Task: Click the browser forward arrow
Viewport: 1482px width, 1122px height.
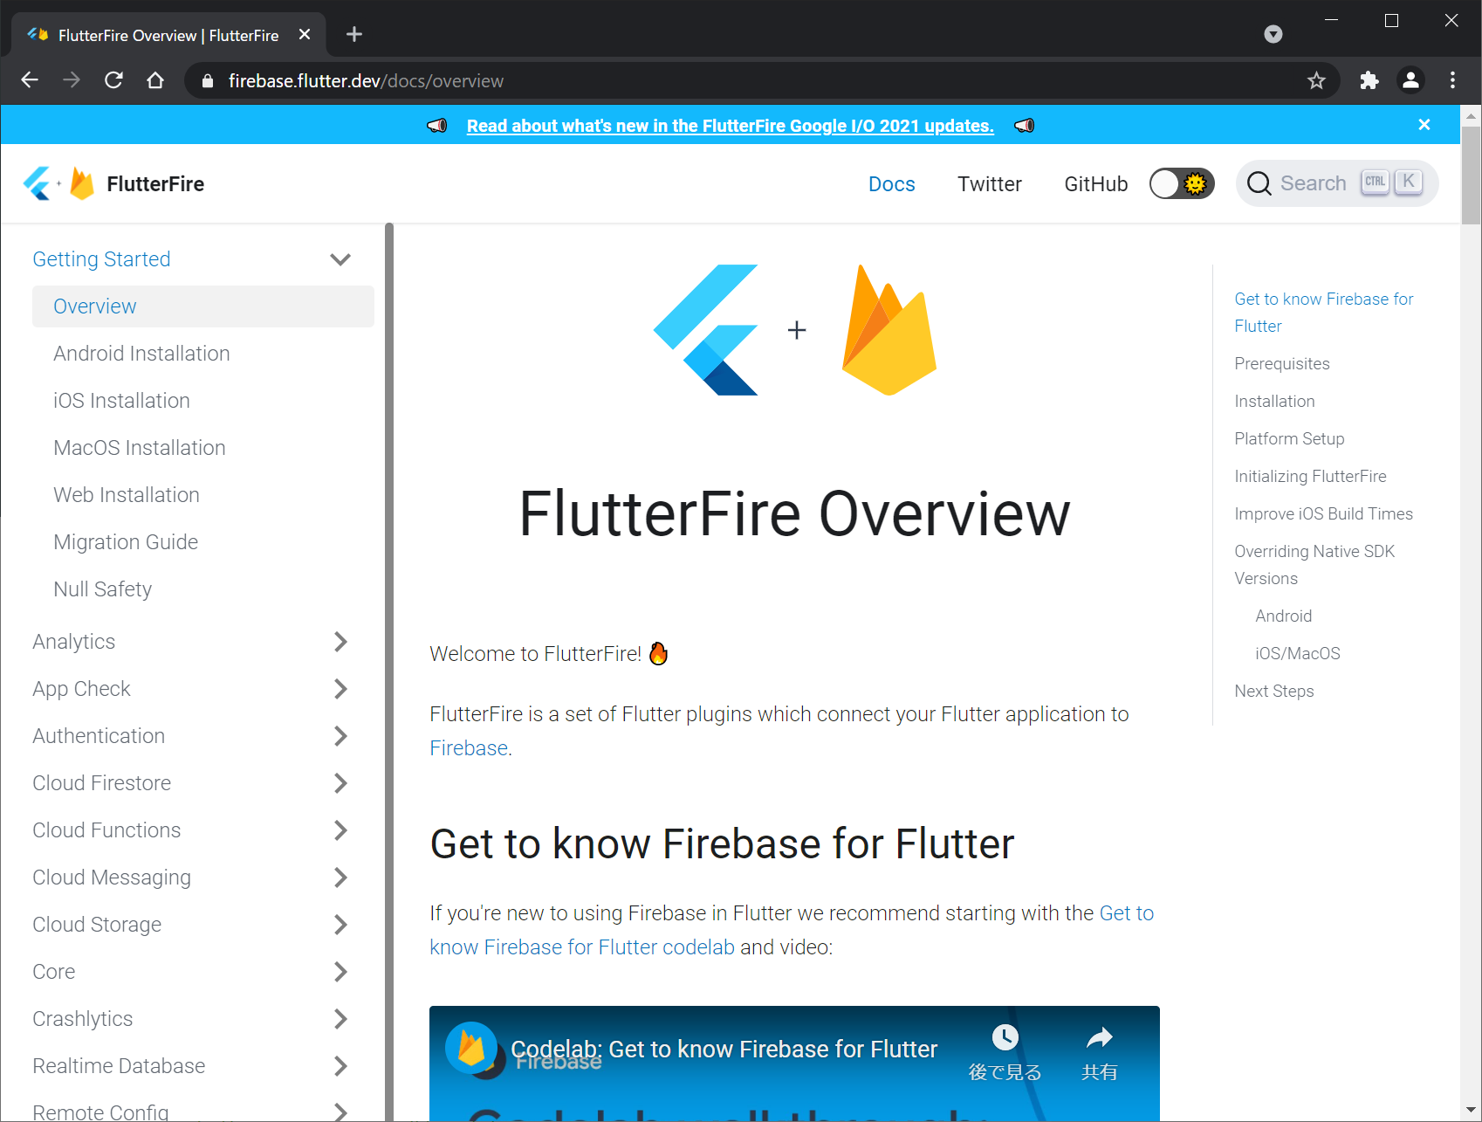Action: coord(72,80)
